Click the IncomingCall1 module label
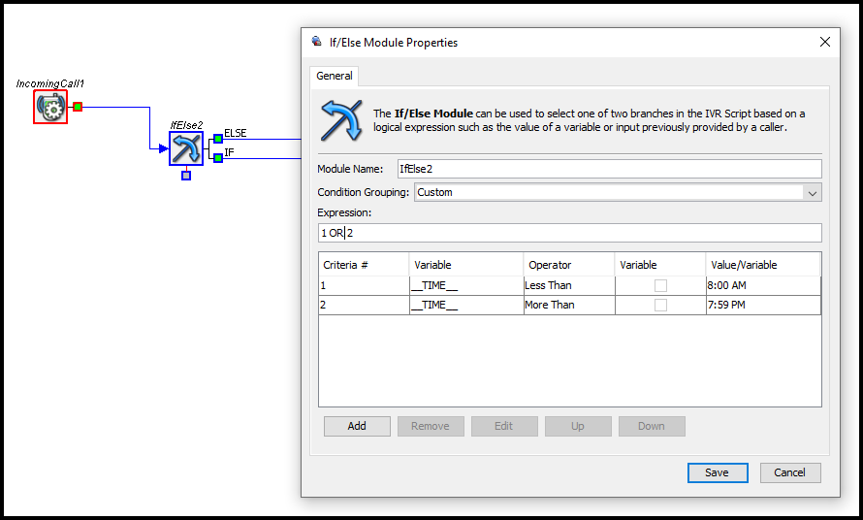863x520 pixels. click(50, 83)
